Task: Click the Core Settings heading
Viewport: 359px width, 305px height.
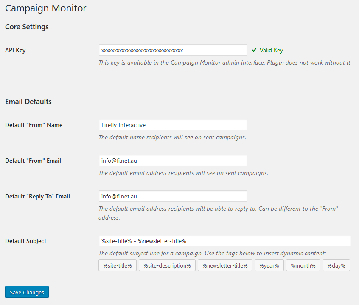Action: click(27, 27)
